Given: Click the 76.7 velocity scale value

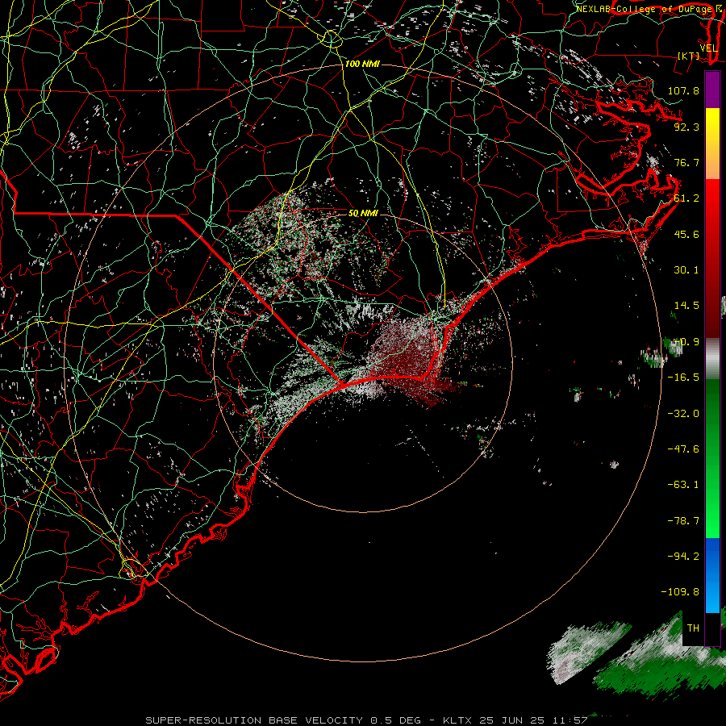Looking at the screenshot, I should pyautogui.click(x=686, y=162).
